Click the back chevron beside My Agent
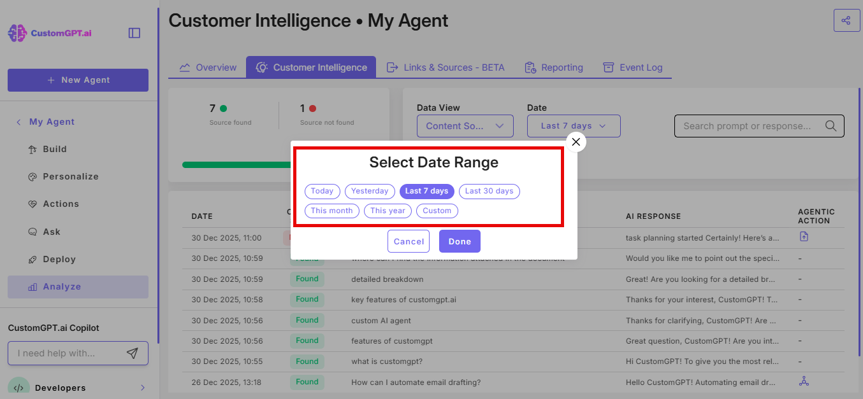This screenshot has width=863, height=399. (18, 122)
